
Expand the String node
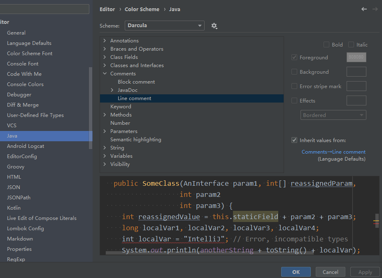pyautogui.click(x=105, y=148)
